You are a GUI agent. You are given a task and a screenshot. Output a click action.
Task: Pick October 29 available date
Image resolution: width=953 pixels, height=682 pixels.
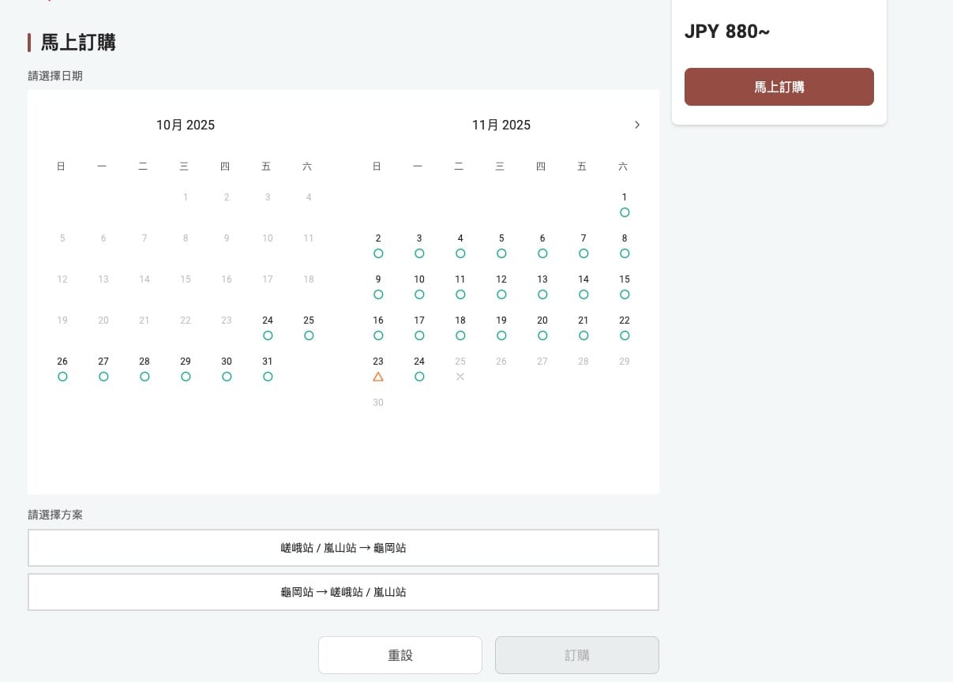(186, 369)
